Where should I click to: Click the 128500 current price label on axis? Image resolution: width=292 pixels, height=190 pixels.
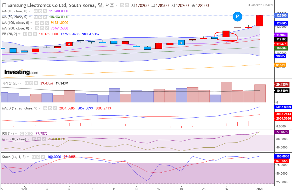point(281,15)
